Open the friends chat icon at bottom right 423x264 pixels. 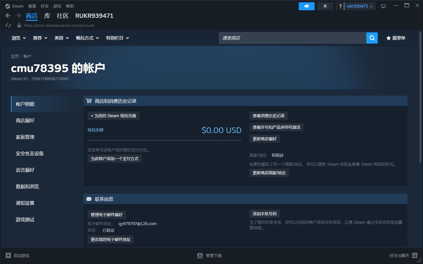pyautogui.click(x=415, y=255)
